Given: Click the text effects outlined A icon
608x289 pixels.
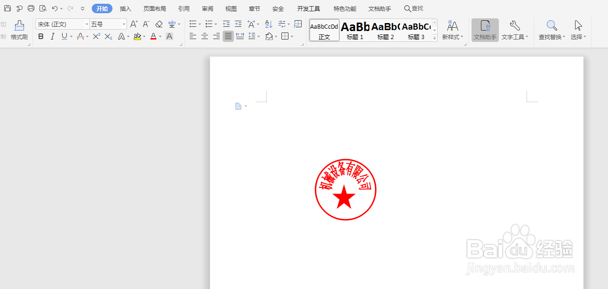Looking at the screenshot, I should [x=121, y=36].
